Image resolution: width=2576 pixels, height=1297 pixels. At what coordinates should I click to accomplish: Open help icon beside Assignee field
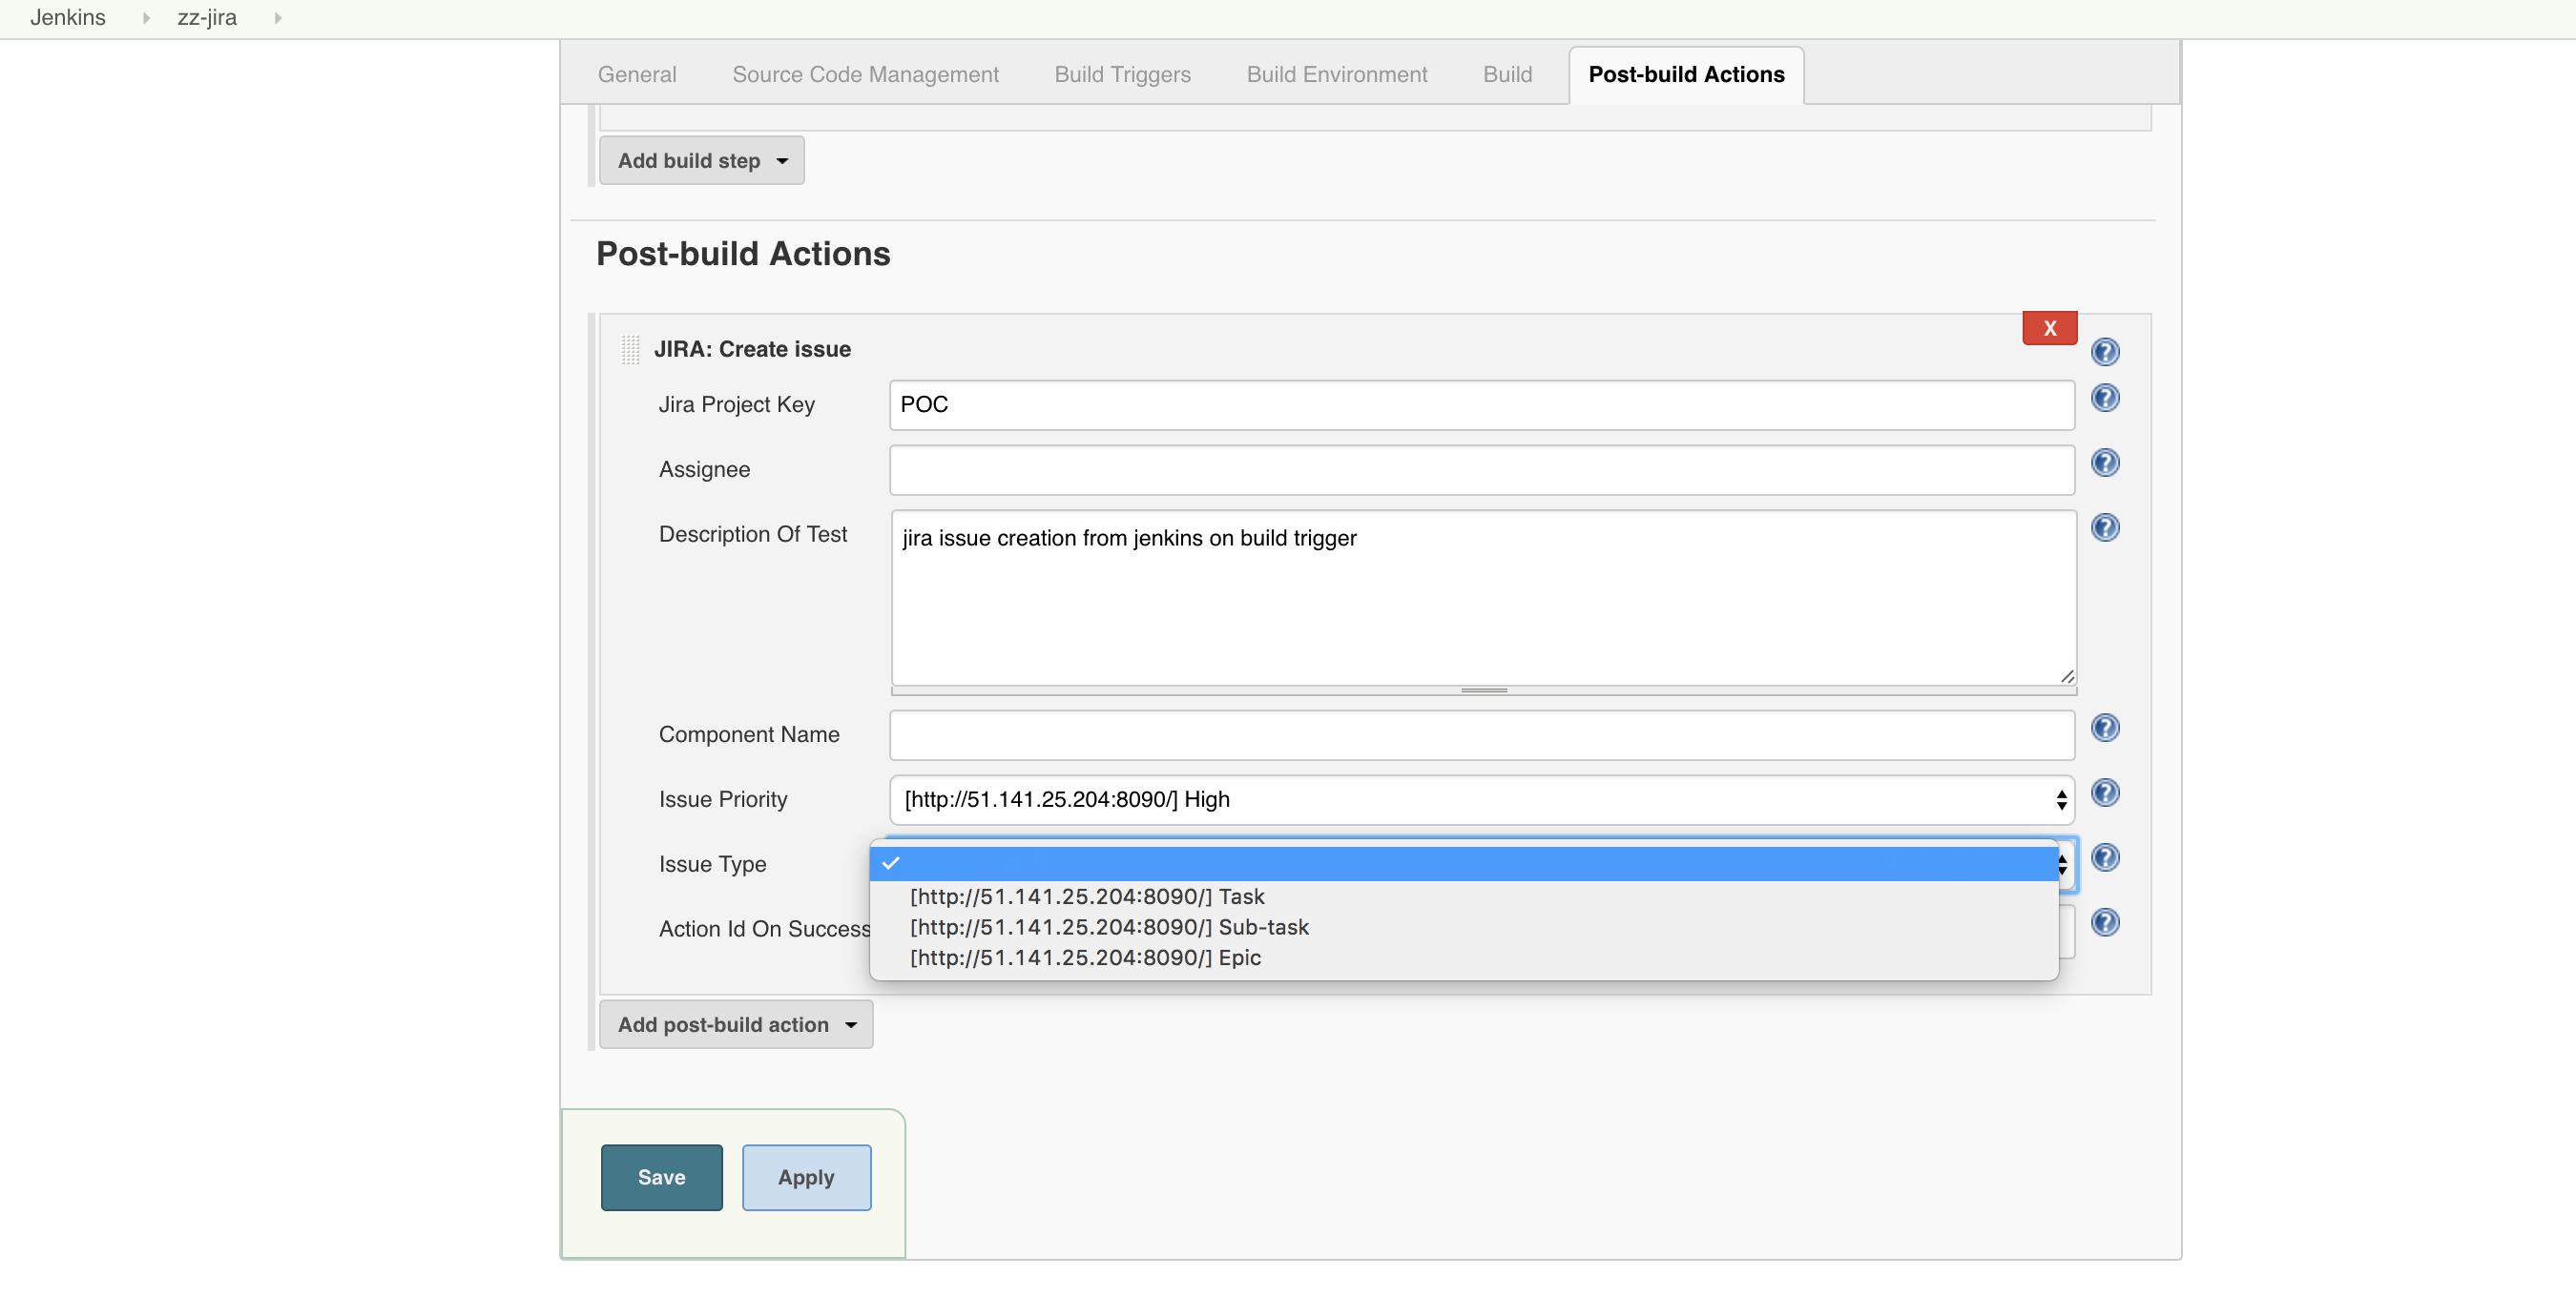2105,463
